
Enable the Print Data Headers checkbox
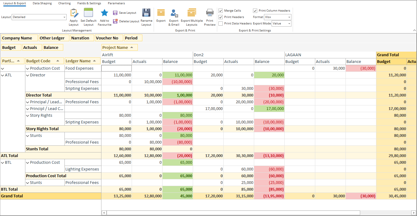[x=221, y=24]
